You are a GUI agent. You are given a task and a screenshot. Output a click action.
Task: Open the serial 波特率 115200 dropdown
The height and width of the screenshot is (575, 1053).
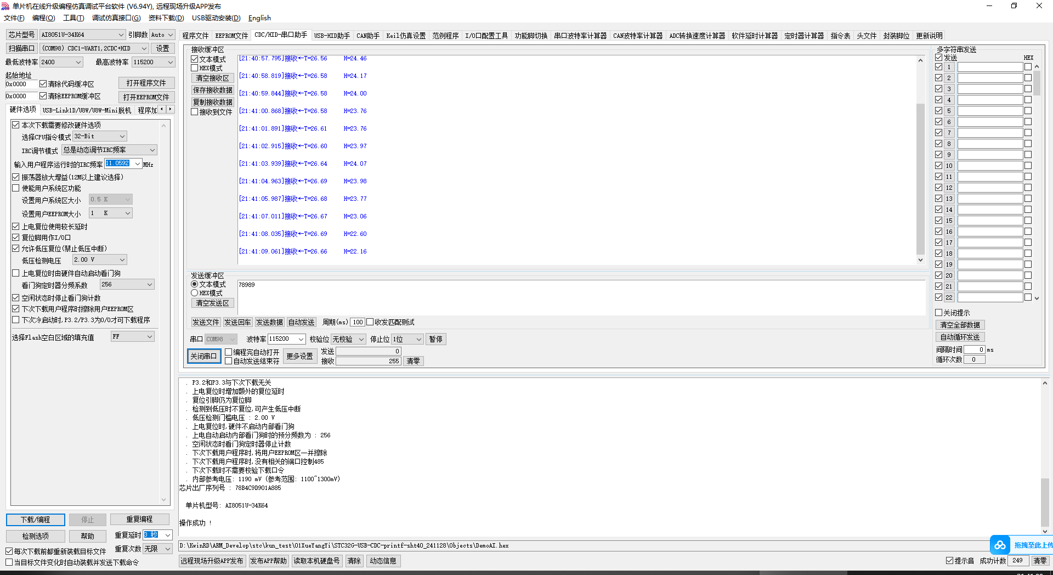[286, 339]
